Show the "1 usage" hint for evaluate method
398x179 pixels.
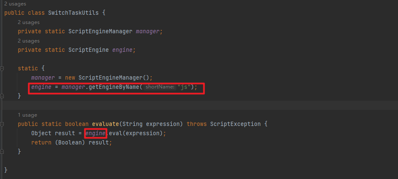coord(27,115)
